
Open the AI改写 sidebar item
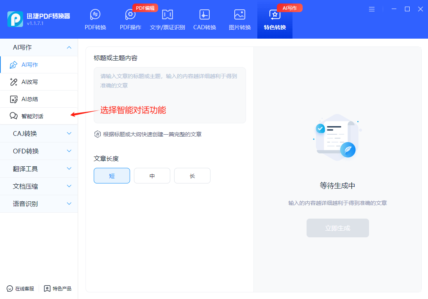coord(29,82)
